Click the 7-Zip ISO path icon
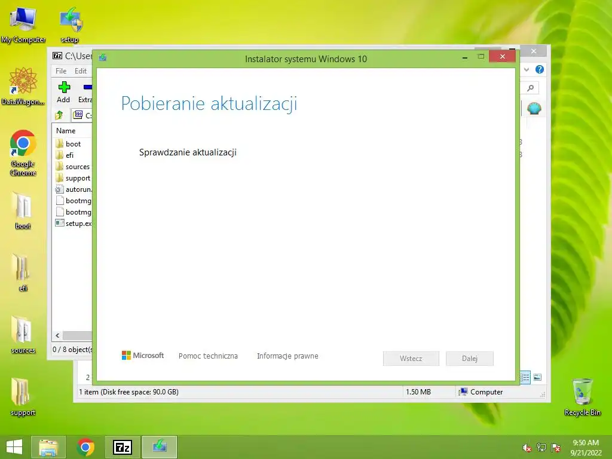 [x=78, y=115]
